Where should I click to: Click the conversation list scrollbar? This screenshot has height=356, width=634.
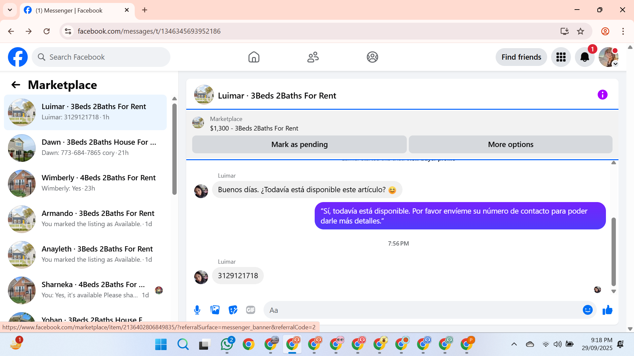(174, 149)
